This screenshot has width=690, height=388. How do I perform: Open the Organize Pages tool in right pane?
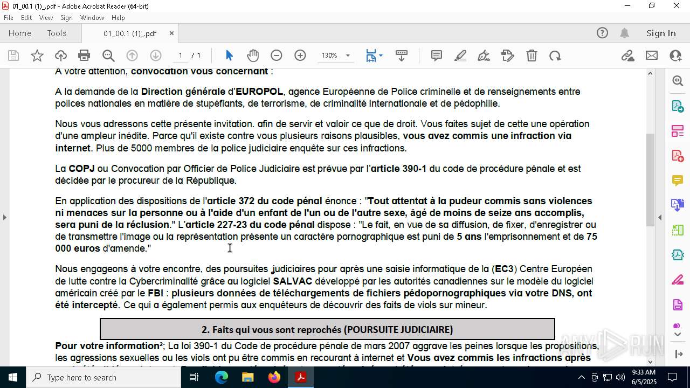[x=678, y=130]
